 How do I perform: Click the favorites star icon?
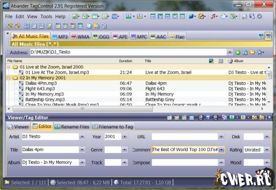coord(260,52)
